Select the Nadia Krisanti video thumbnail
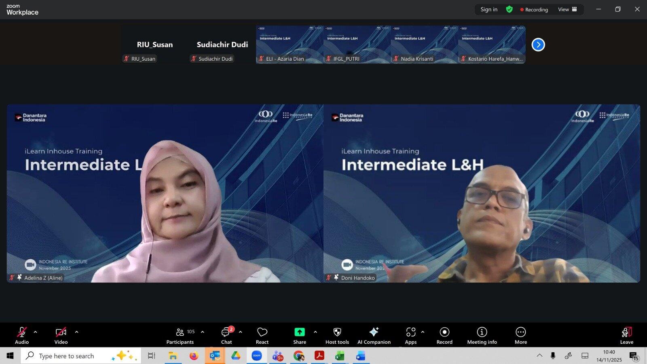This screenshot has width=647, height=364. tap(424, 44)
